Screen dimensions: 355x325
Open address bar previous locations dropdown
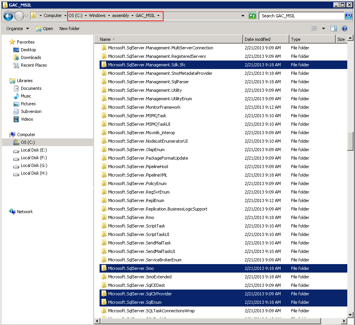pos(243,16)
